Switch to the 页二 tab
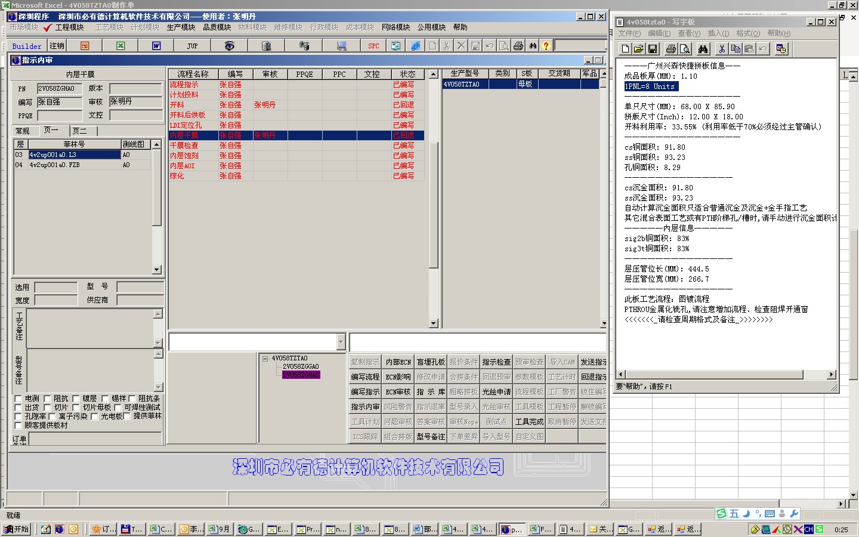 (x=81, y=131)
